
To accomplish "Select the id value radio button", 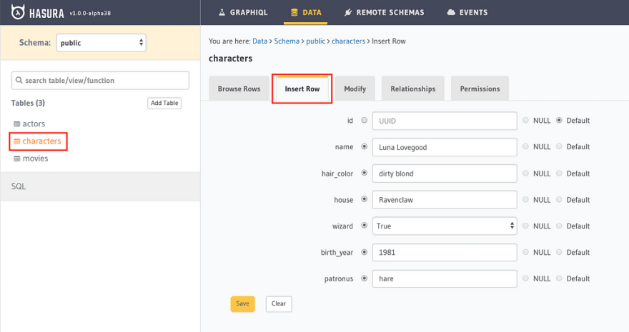I will tap(365, 120).
